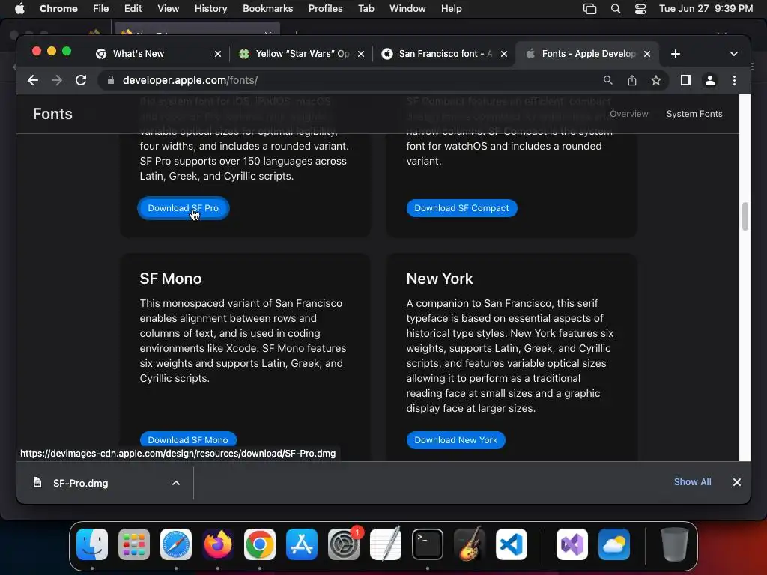The image size is (767, 575).
Task: Select the Fonts - Apple Developer tab
Action: point(587,54)
